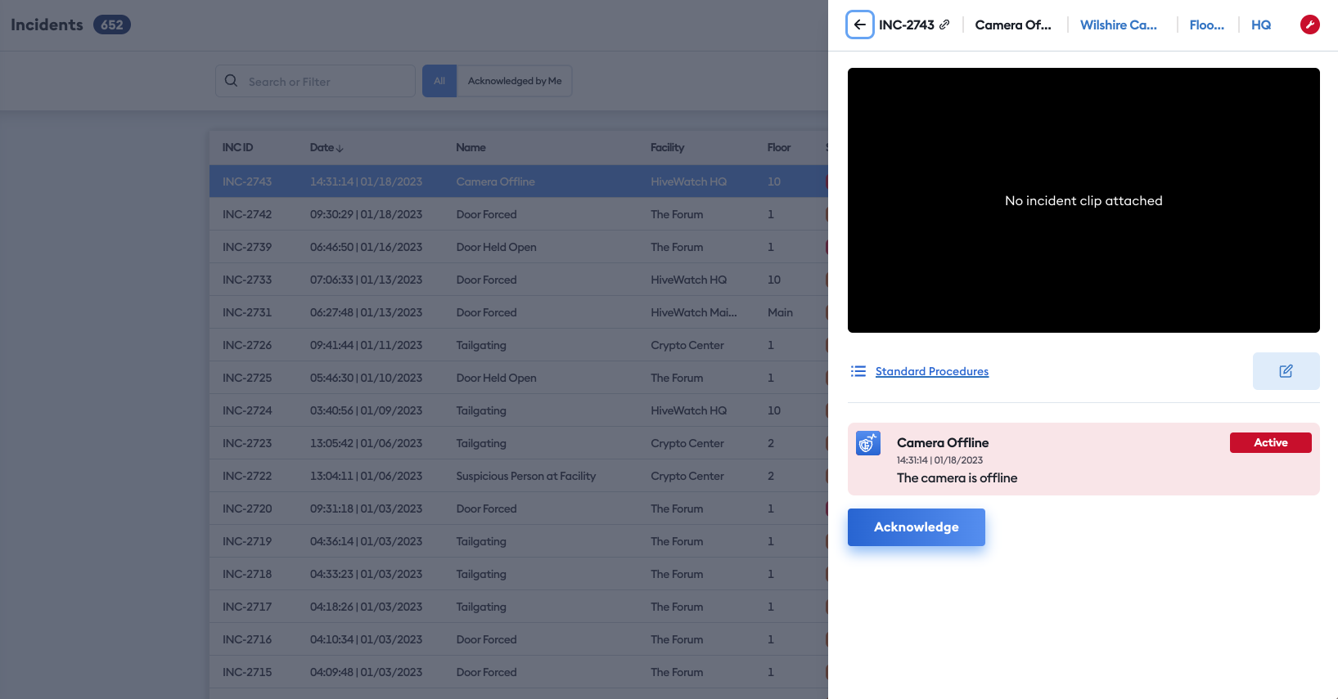Click the search magnifier icon
Image resolution: width=1338 pixels, height=699 pixels.
tap(232, 81)
